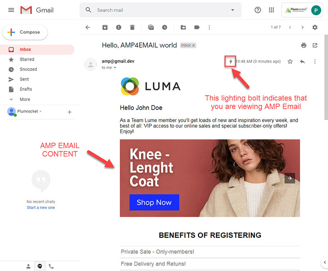Mark the email as unread
The image size is (328, 271).
click(x=151, y=27)
